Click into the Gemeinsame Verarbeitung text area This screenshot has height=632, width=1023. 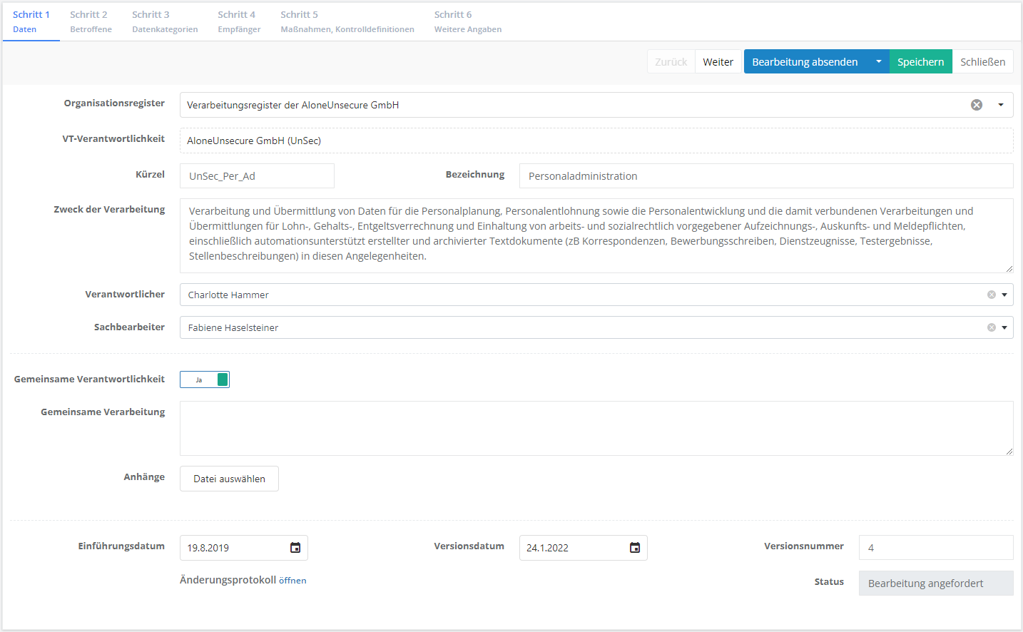(596, 428)
